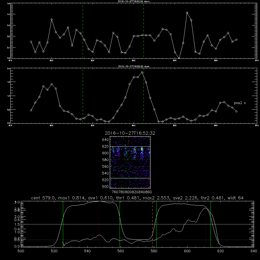The image size is (260, 260).
Task: Click the 'widt 64' statistic
Action: tap(236, 198)
